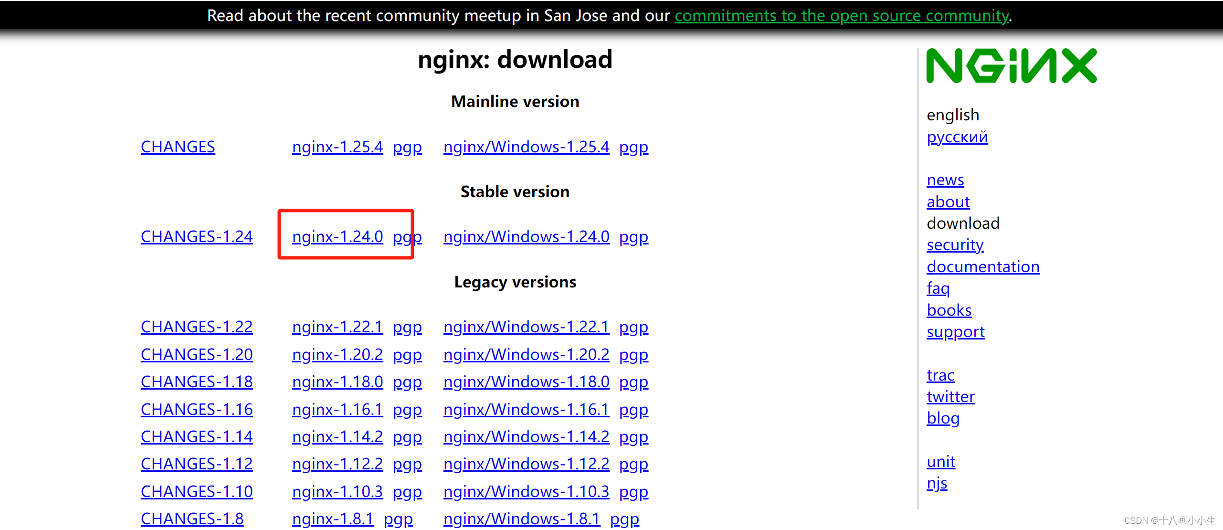1223x530 pixels.
Task: Download nginx/Windows-1.18.0
Action: (526, 382)
